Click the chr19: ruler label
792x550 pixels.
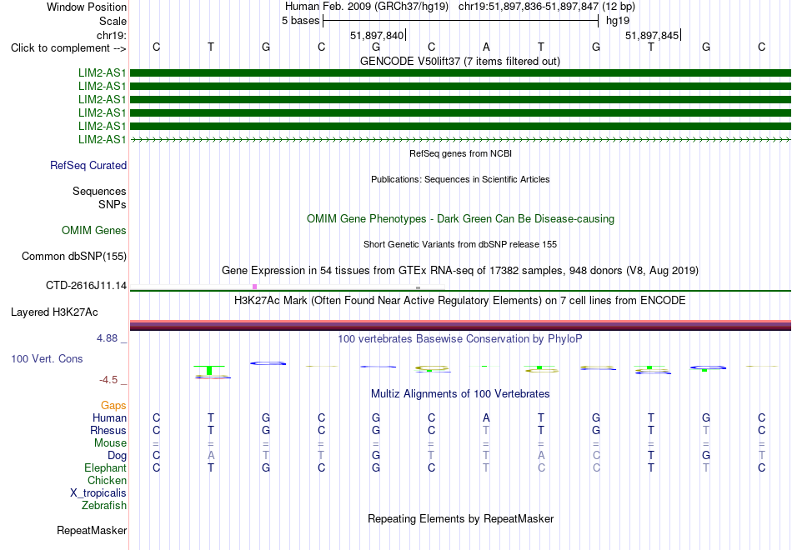(112, 35)
